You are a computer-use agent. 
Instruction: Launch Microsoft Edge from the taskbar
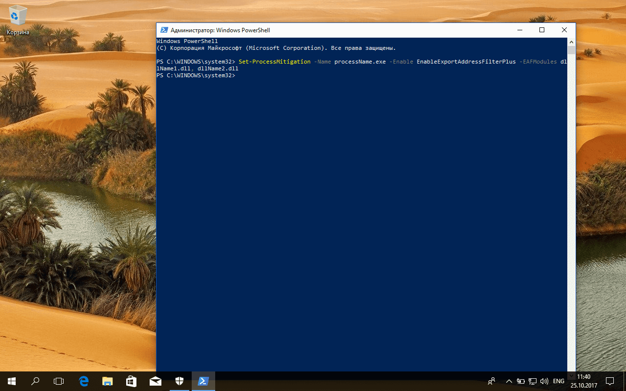tap(84, 381)
